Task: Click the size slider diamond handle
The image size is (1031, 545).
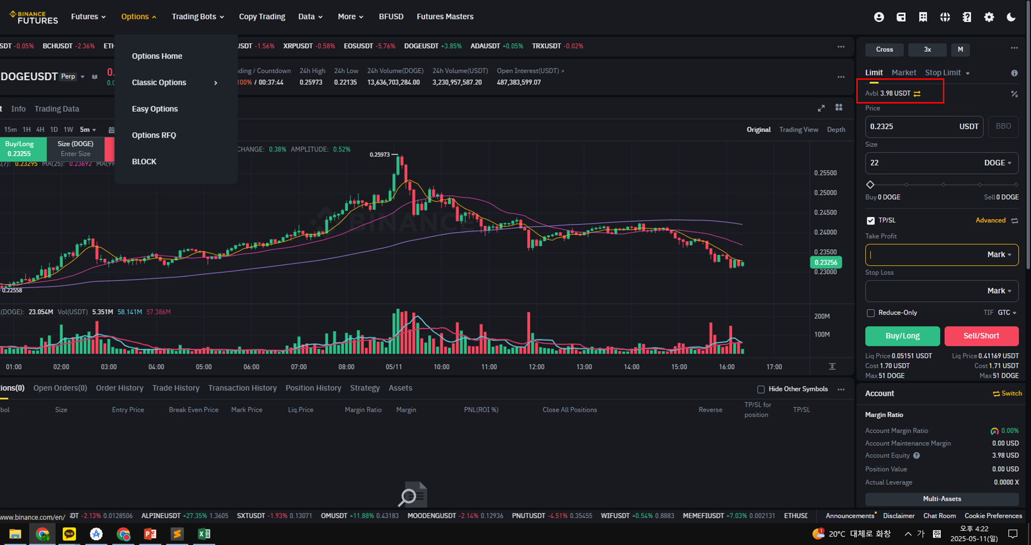Action: pos(870,184)
